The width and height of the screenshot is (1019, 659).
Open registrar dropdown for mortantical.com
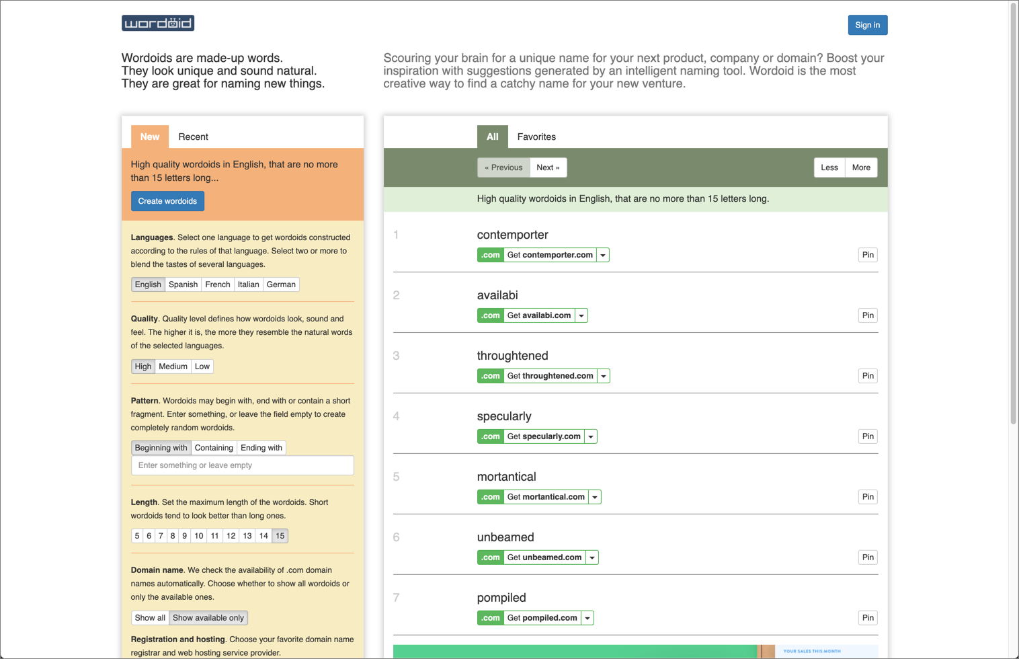[595, 497]
